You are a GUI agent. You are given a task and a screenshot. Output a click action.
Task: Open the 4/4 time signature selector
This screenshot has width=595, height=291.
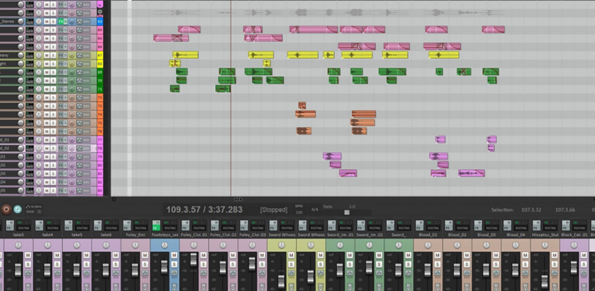pyautogui.click(x=314, y=209)
